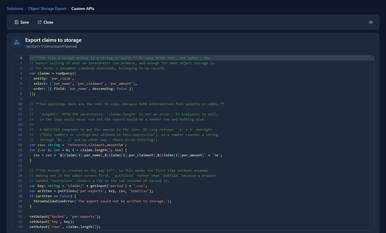Click the throwValidationError line
This screenshot has height=233, width=386.
tap(102, 201)
